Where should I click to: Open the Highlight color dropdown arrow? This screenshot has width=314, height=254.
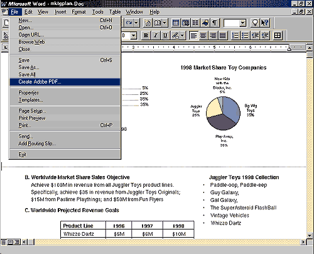coord(182,35)
